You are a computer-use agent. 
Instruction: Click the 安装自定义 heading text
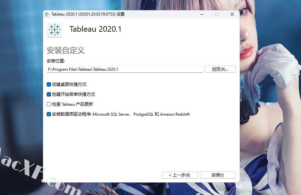tap(66, 50)
